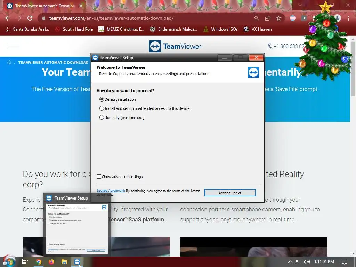Click Accept - next button
The image size is (356, 267).
click(230, 193)
